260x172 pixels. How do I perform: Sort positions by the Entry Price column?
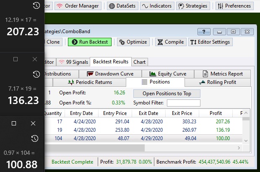pyautogui.click(x=114, y=113)
